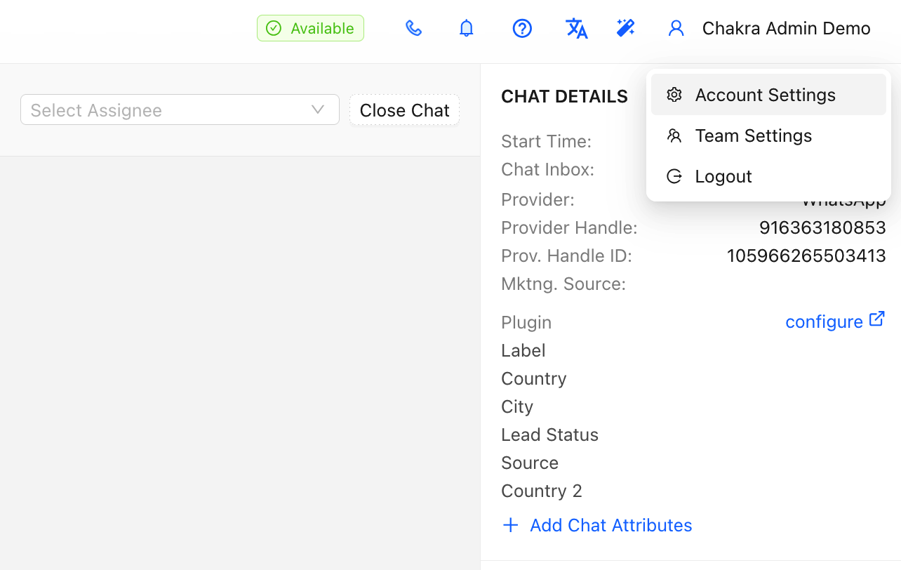Click the external link icon beside configure

(x=876, y=319)
